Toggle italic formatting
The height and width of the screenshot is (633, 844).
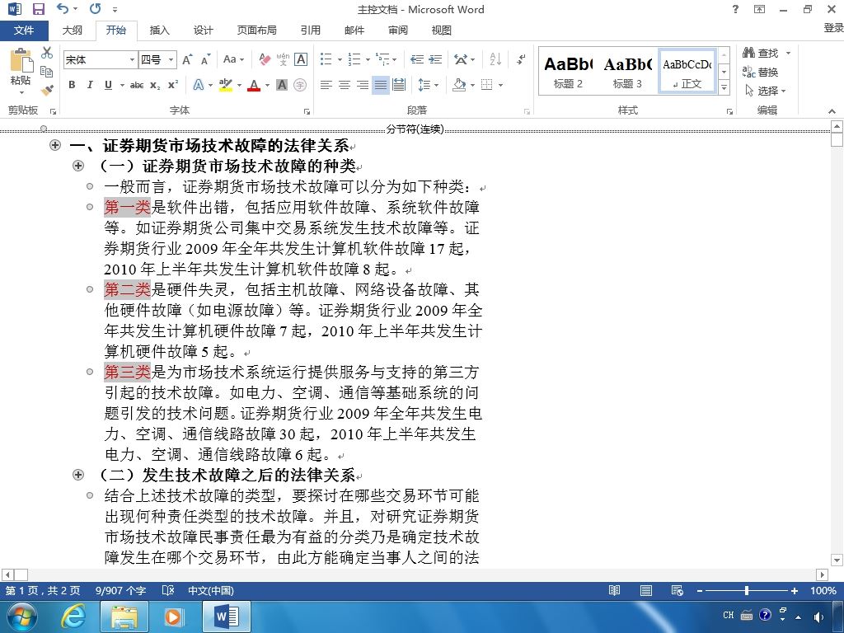click(x=90, y=85)
